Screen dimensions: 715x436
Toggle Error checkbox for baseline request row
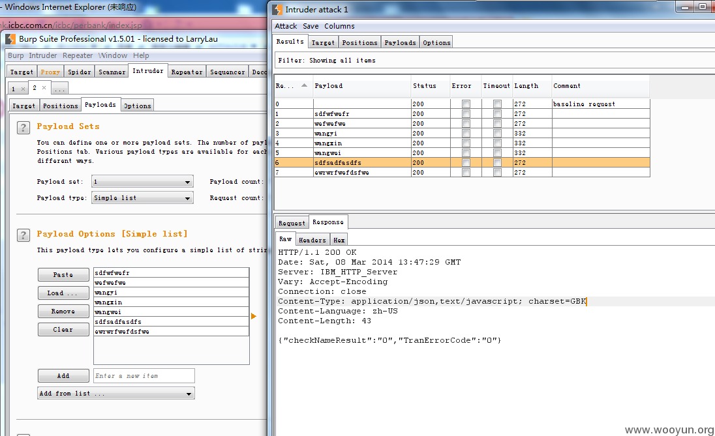466,104
